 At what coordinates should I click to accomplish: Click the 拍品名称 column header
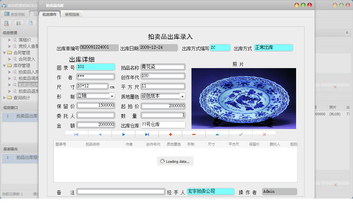(x=93, y=144)
